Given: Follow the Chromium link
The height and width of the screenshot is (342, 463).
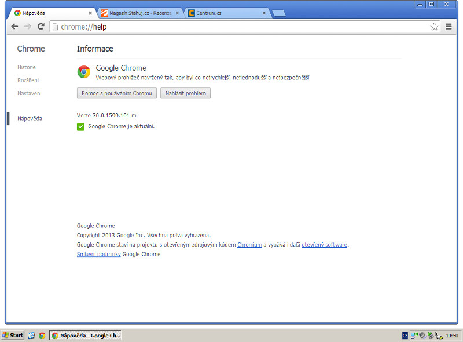Looking at the screenshot, I should pyautogui.click(x=249, y=245).
